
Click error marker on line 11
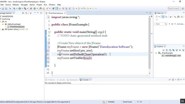[46, 54]
